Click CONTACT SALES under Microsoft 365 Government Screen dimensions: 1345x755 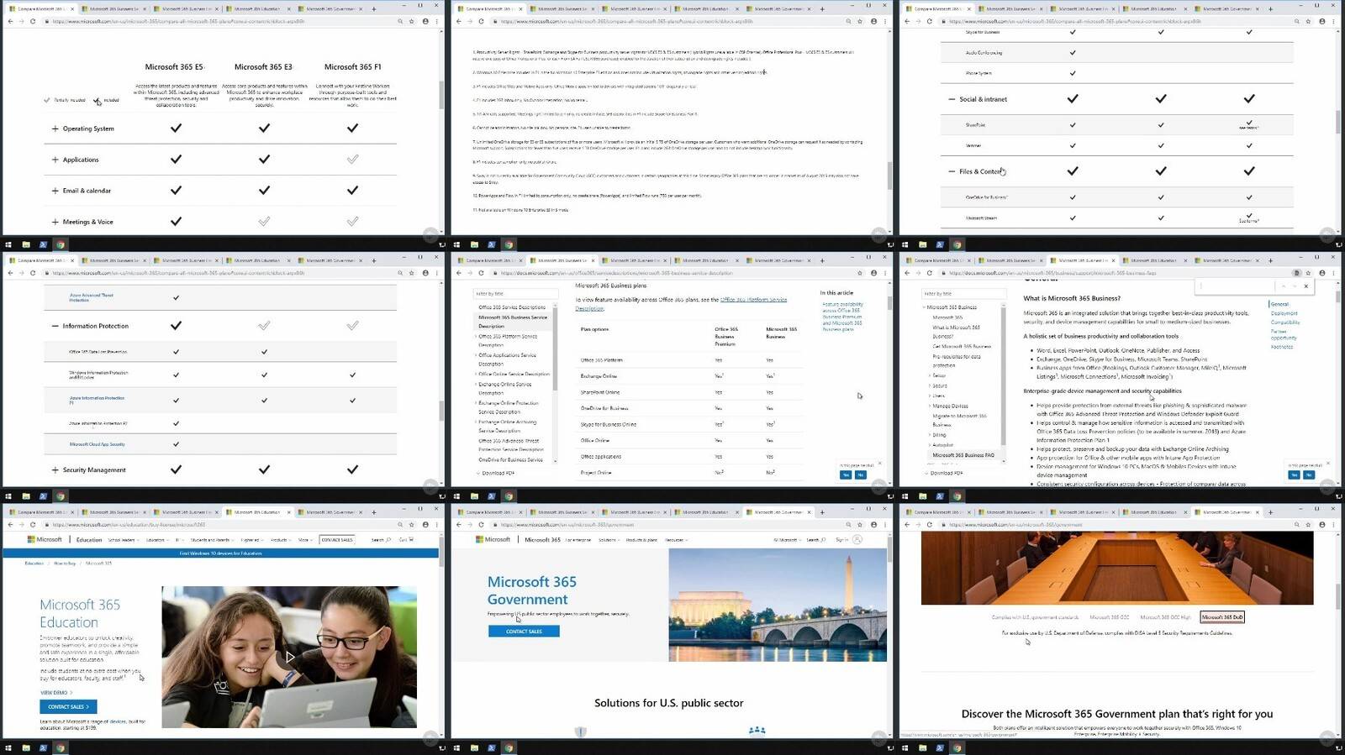524,632
